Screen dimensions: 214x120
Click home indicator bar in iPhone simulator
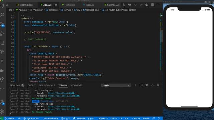click(x=189, y=106)
